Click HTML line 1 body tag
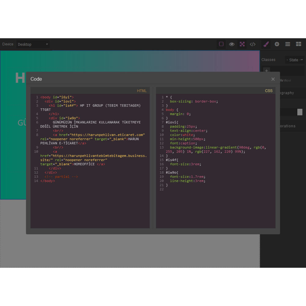This screenshot has width=306, height=306. point(57,97)
